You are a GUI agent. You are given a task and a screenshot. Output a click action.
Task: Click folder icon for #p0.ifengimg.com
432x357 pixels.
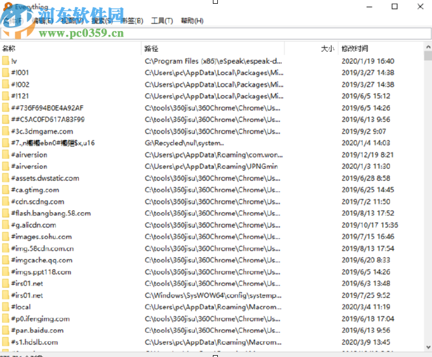click(6, 318)
